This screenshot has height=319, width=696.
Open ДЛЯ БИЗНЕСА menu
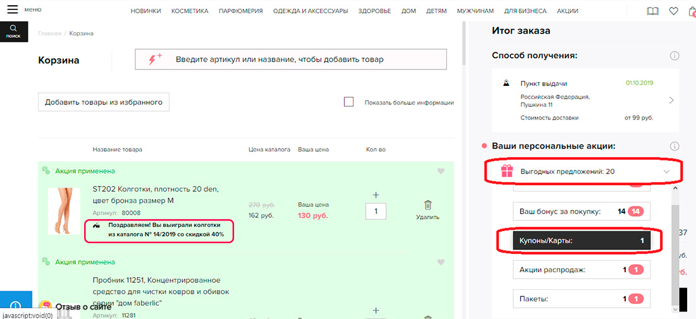(526, 11)
